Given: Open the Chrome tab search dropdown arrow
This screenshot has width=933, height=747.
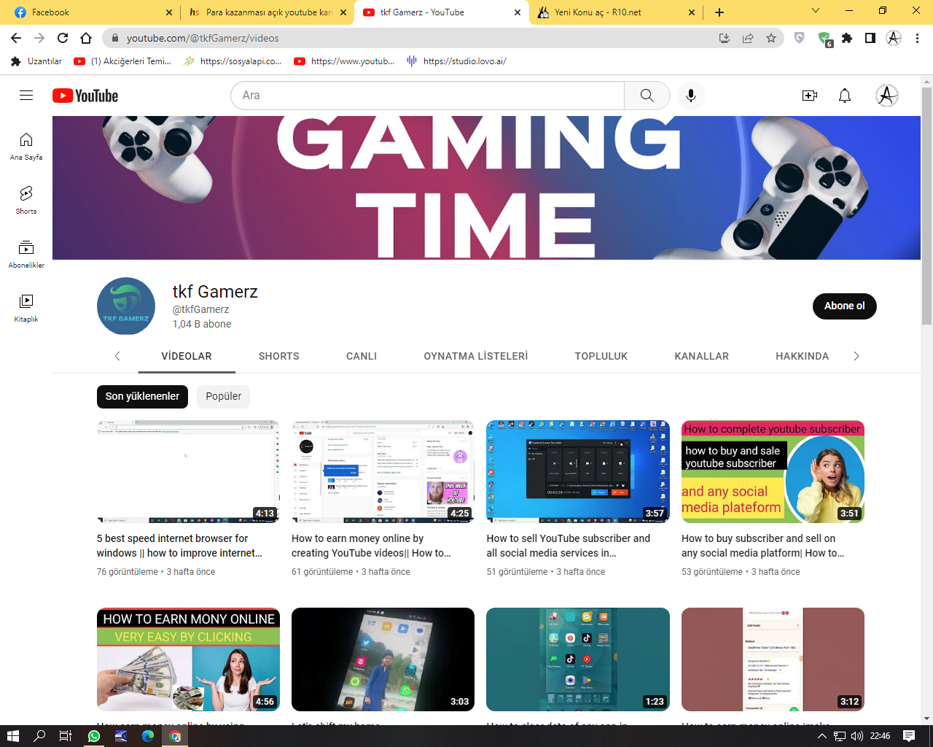Looking at the screenshot, I should pos(816,11).
